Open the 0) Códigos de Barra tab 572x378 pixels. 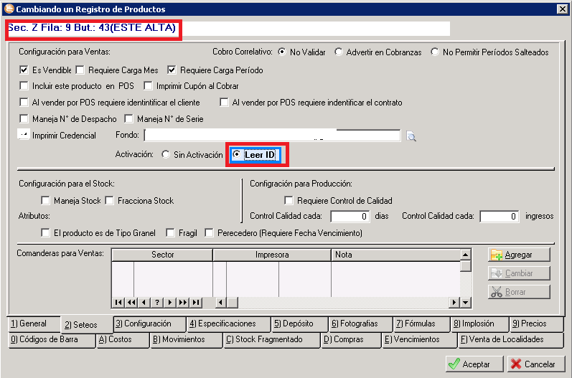click(x=50, y=340)
